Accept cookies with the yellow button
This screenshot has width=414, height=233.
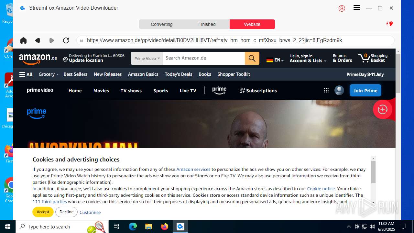(43, 212)
